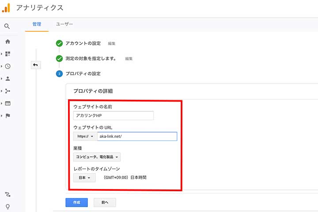Screen dimensions: 318x212
Task: Expand the Behavior sidebar section arrow
Action: tap(1, 103)
